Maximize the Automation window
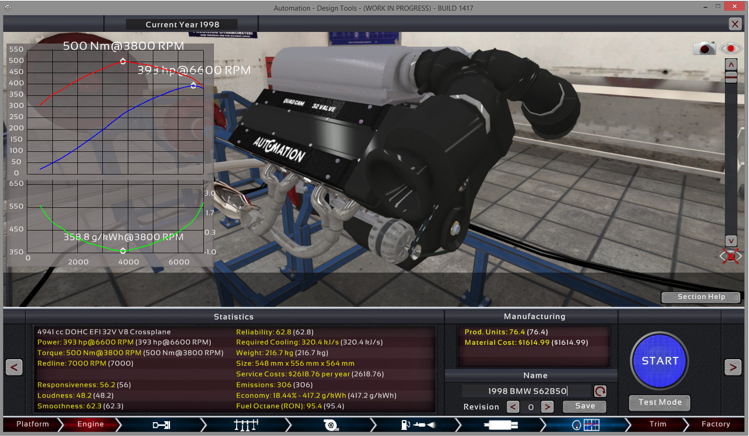Screen dimensions: 749x436 pos(718,6)
